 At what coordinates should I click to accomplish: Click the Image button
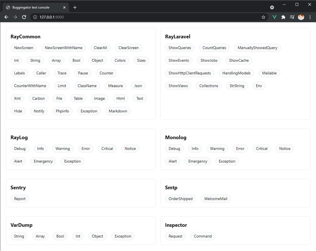pos(99,98)
